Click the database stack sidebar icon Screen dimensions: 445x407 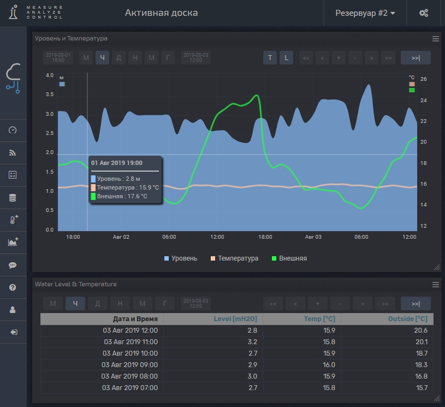pyautogui.click(x=13, y=198)
